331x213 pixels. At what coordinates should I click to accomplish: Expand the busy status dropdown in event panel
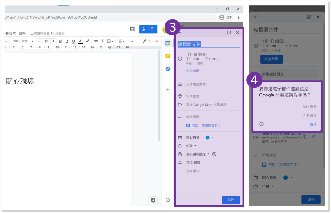(192, 146)
